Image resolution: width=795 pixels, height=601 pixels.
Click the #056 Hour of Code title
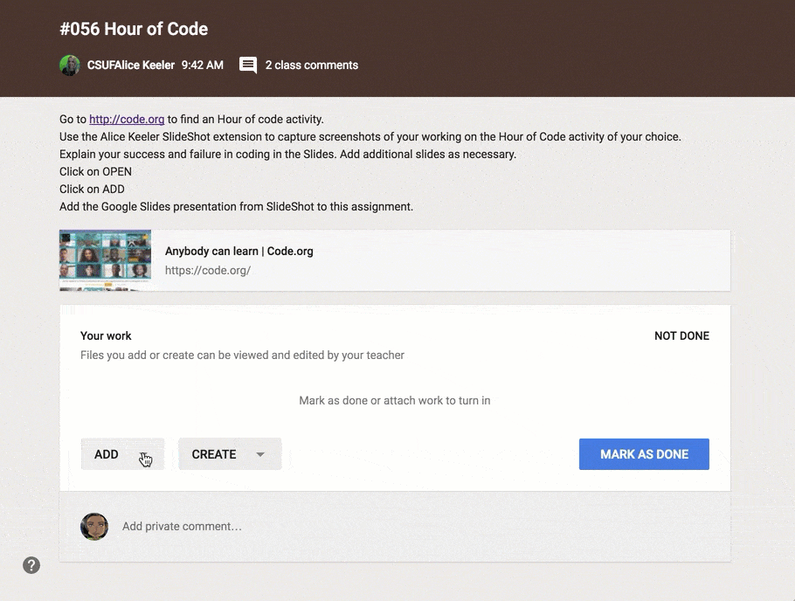134,29
